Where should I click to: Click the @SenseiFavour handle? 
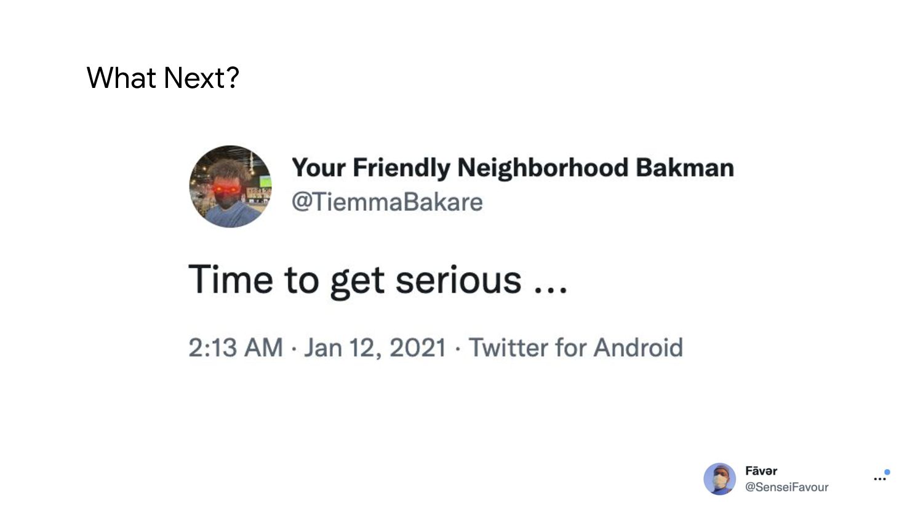786,487
